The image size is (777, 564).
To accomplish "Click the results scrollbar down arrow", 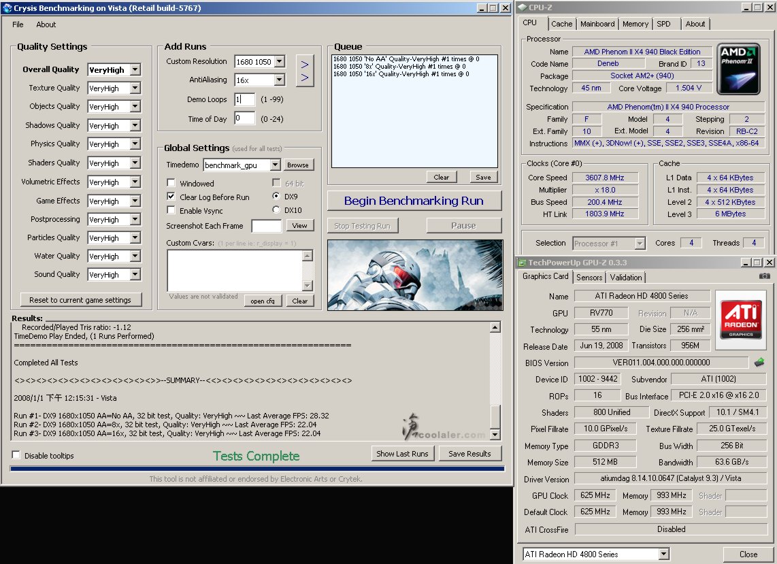I will (x=495, y=435).
